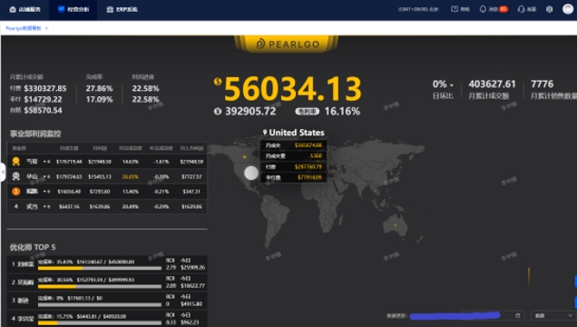Click the PEARLGO logo banner
The height and width of the screenshot is (327, 577).
pyautogui.click(x=287, y=44)
